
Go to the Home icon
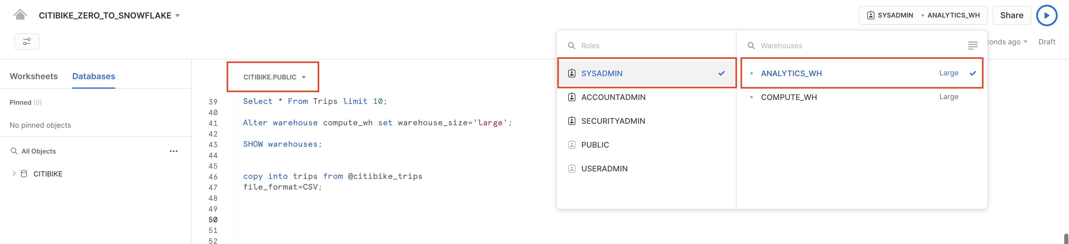pyautogui.click(x=20, y=15)
